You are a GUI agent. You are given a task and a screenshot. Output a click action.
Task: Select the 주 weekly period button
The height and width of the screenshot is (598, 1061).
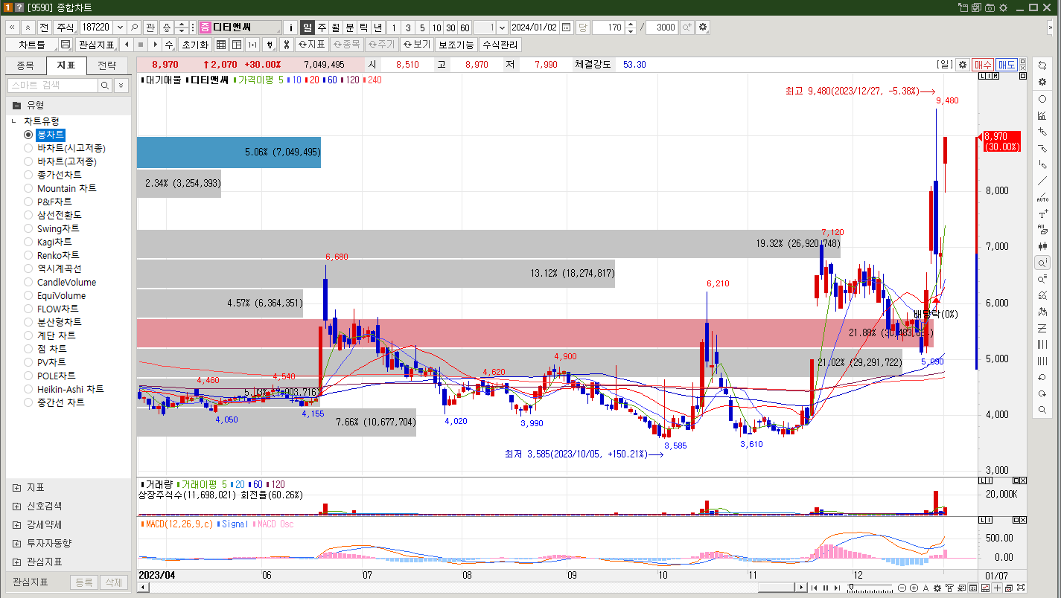point(322,27)
